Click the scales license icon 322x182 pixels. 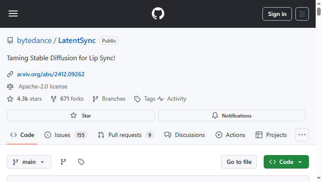coord(10,87)
